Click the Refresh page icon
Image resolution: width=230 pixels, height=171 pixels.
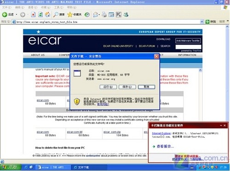[40, 15]
